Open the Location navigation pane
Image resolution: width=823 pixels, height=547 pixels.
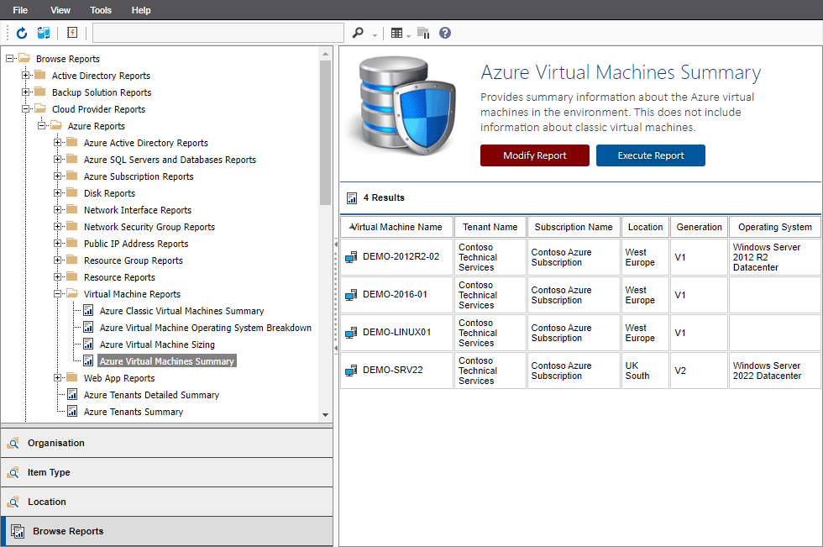[x=166, y=502]
